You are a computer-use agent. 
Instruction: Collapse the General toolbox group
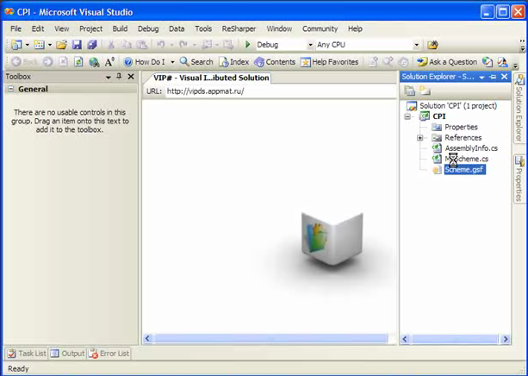11,89
